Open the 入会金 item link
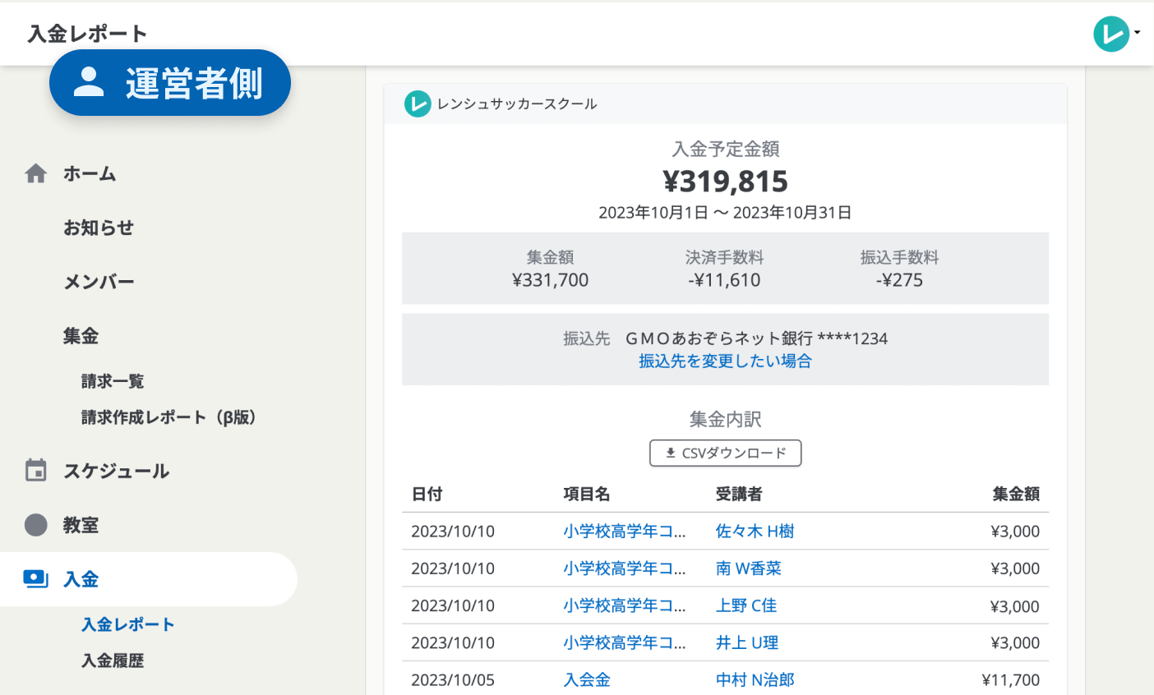 coord(587,680)
